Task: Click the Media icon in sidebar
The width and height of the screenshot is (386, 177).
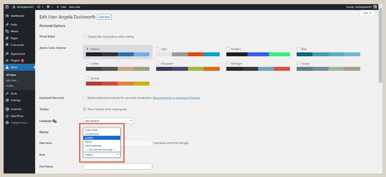Action: pyautogui.click(x=7, y=31)
